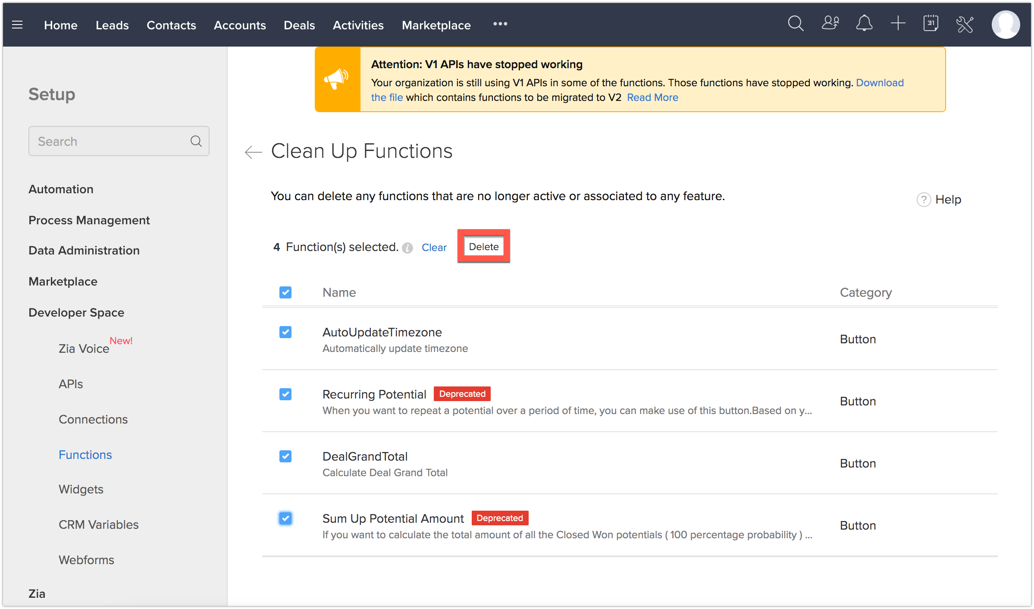The height and width of the screenshot is (609, 1034).
Task: Uncheck the Recurring Potential checkbox
Action: [285, 394]
